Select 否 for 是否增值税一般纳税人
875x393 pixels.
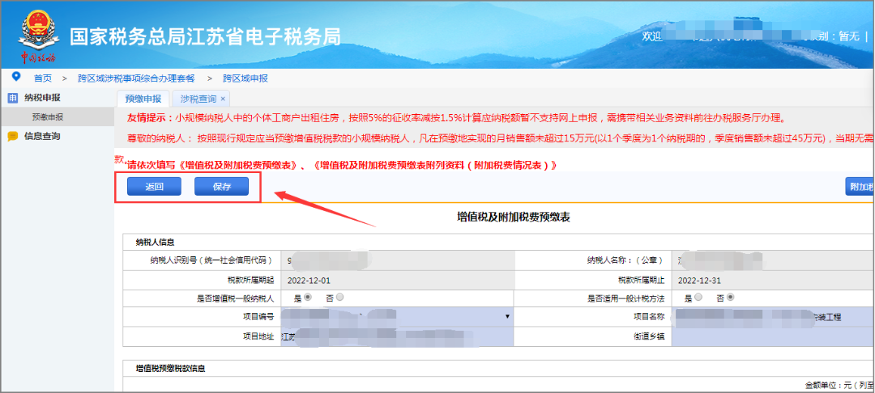339,298
